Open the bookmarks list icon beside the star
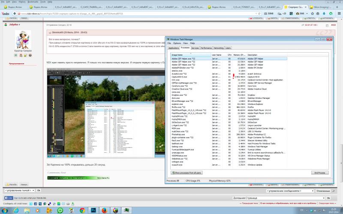Viewport: 343px width, 214px height. (x=318, y=14)
